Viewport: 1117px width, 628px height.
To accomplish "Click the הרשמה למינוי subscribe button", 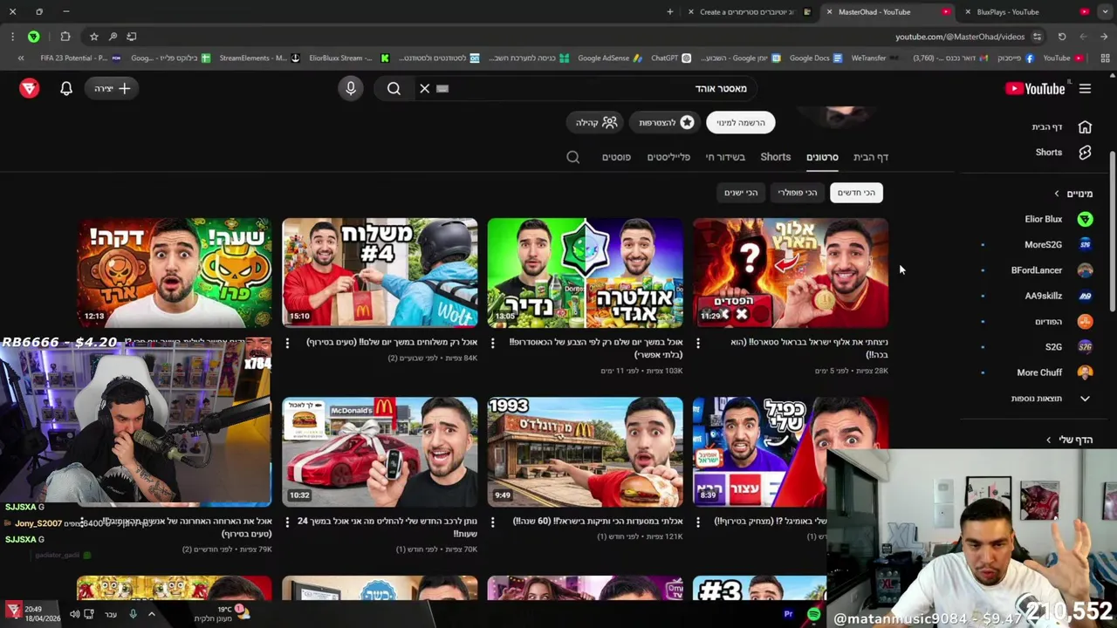I will coord(741,123).
